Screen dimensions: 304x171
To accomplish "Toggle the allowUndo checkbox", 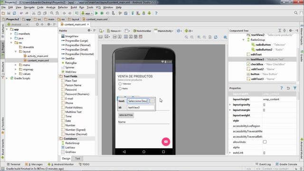I will [x=265, y=142].
